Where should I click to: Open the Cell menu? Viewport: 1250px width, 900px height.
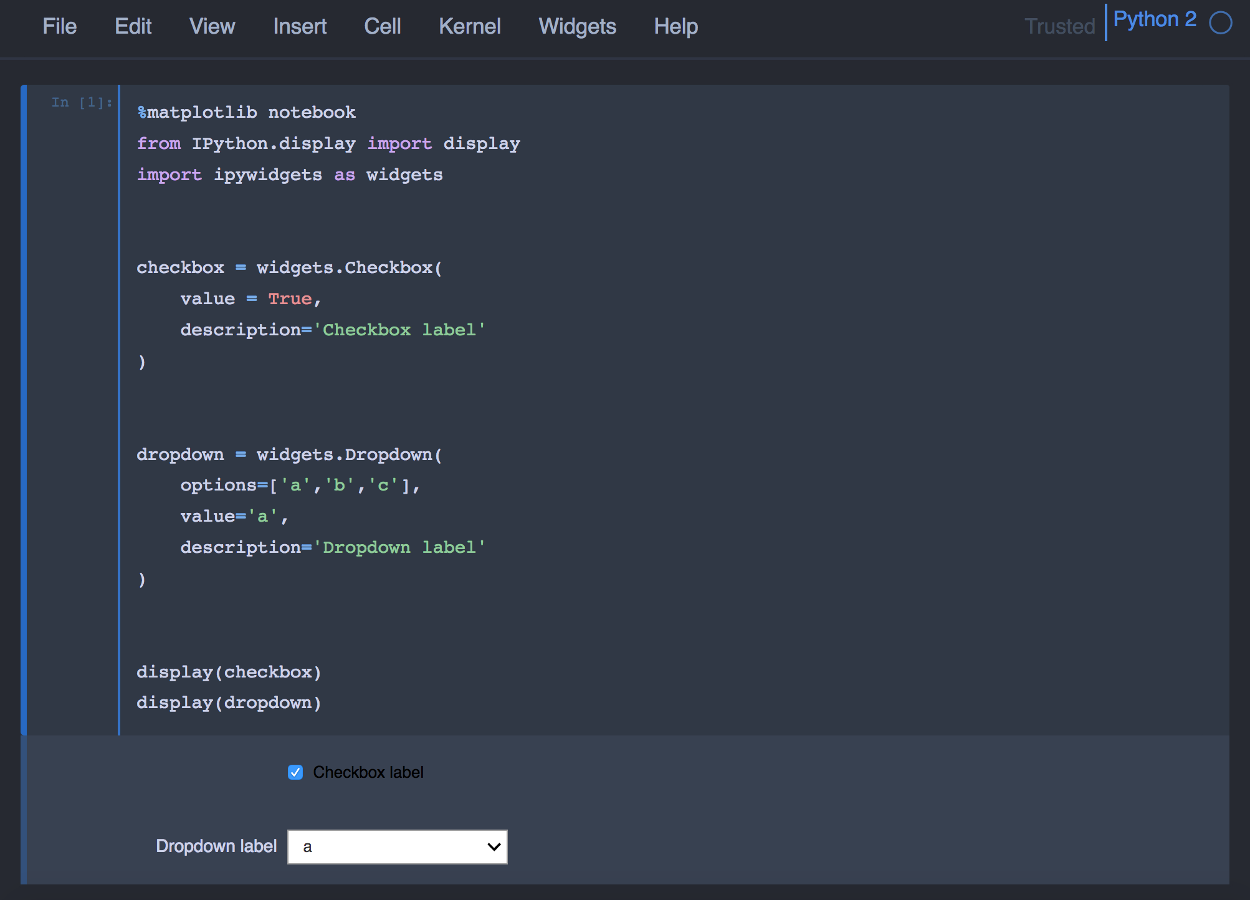click(x=383, y=26)
